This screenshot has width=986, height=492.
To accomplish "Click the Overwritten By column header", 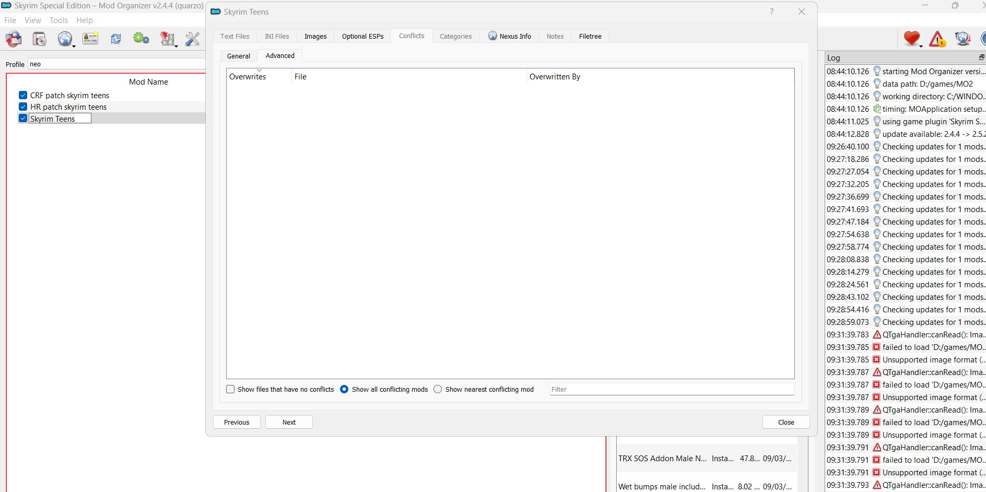I will click(x=660, y=77).
